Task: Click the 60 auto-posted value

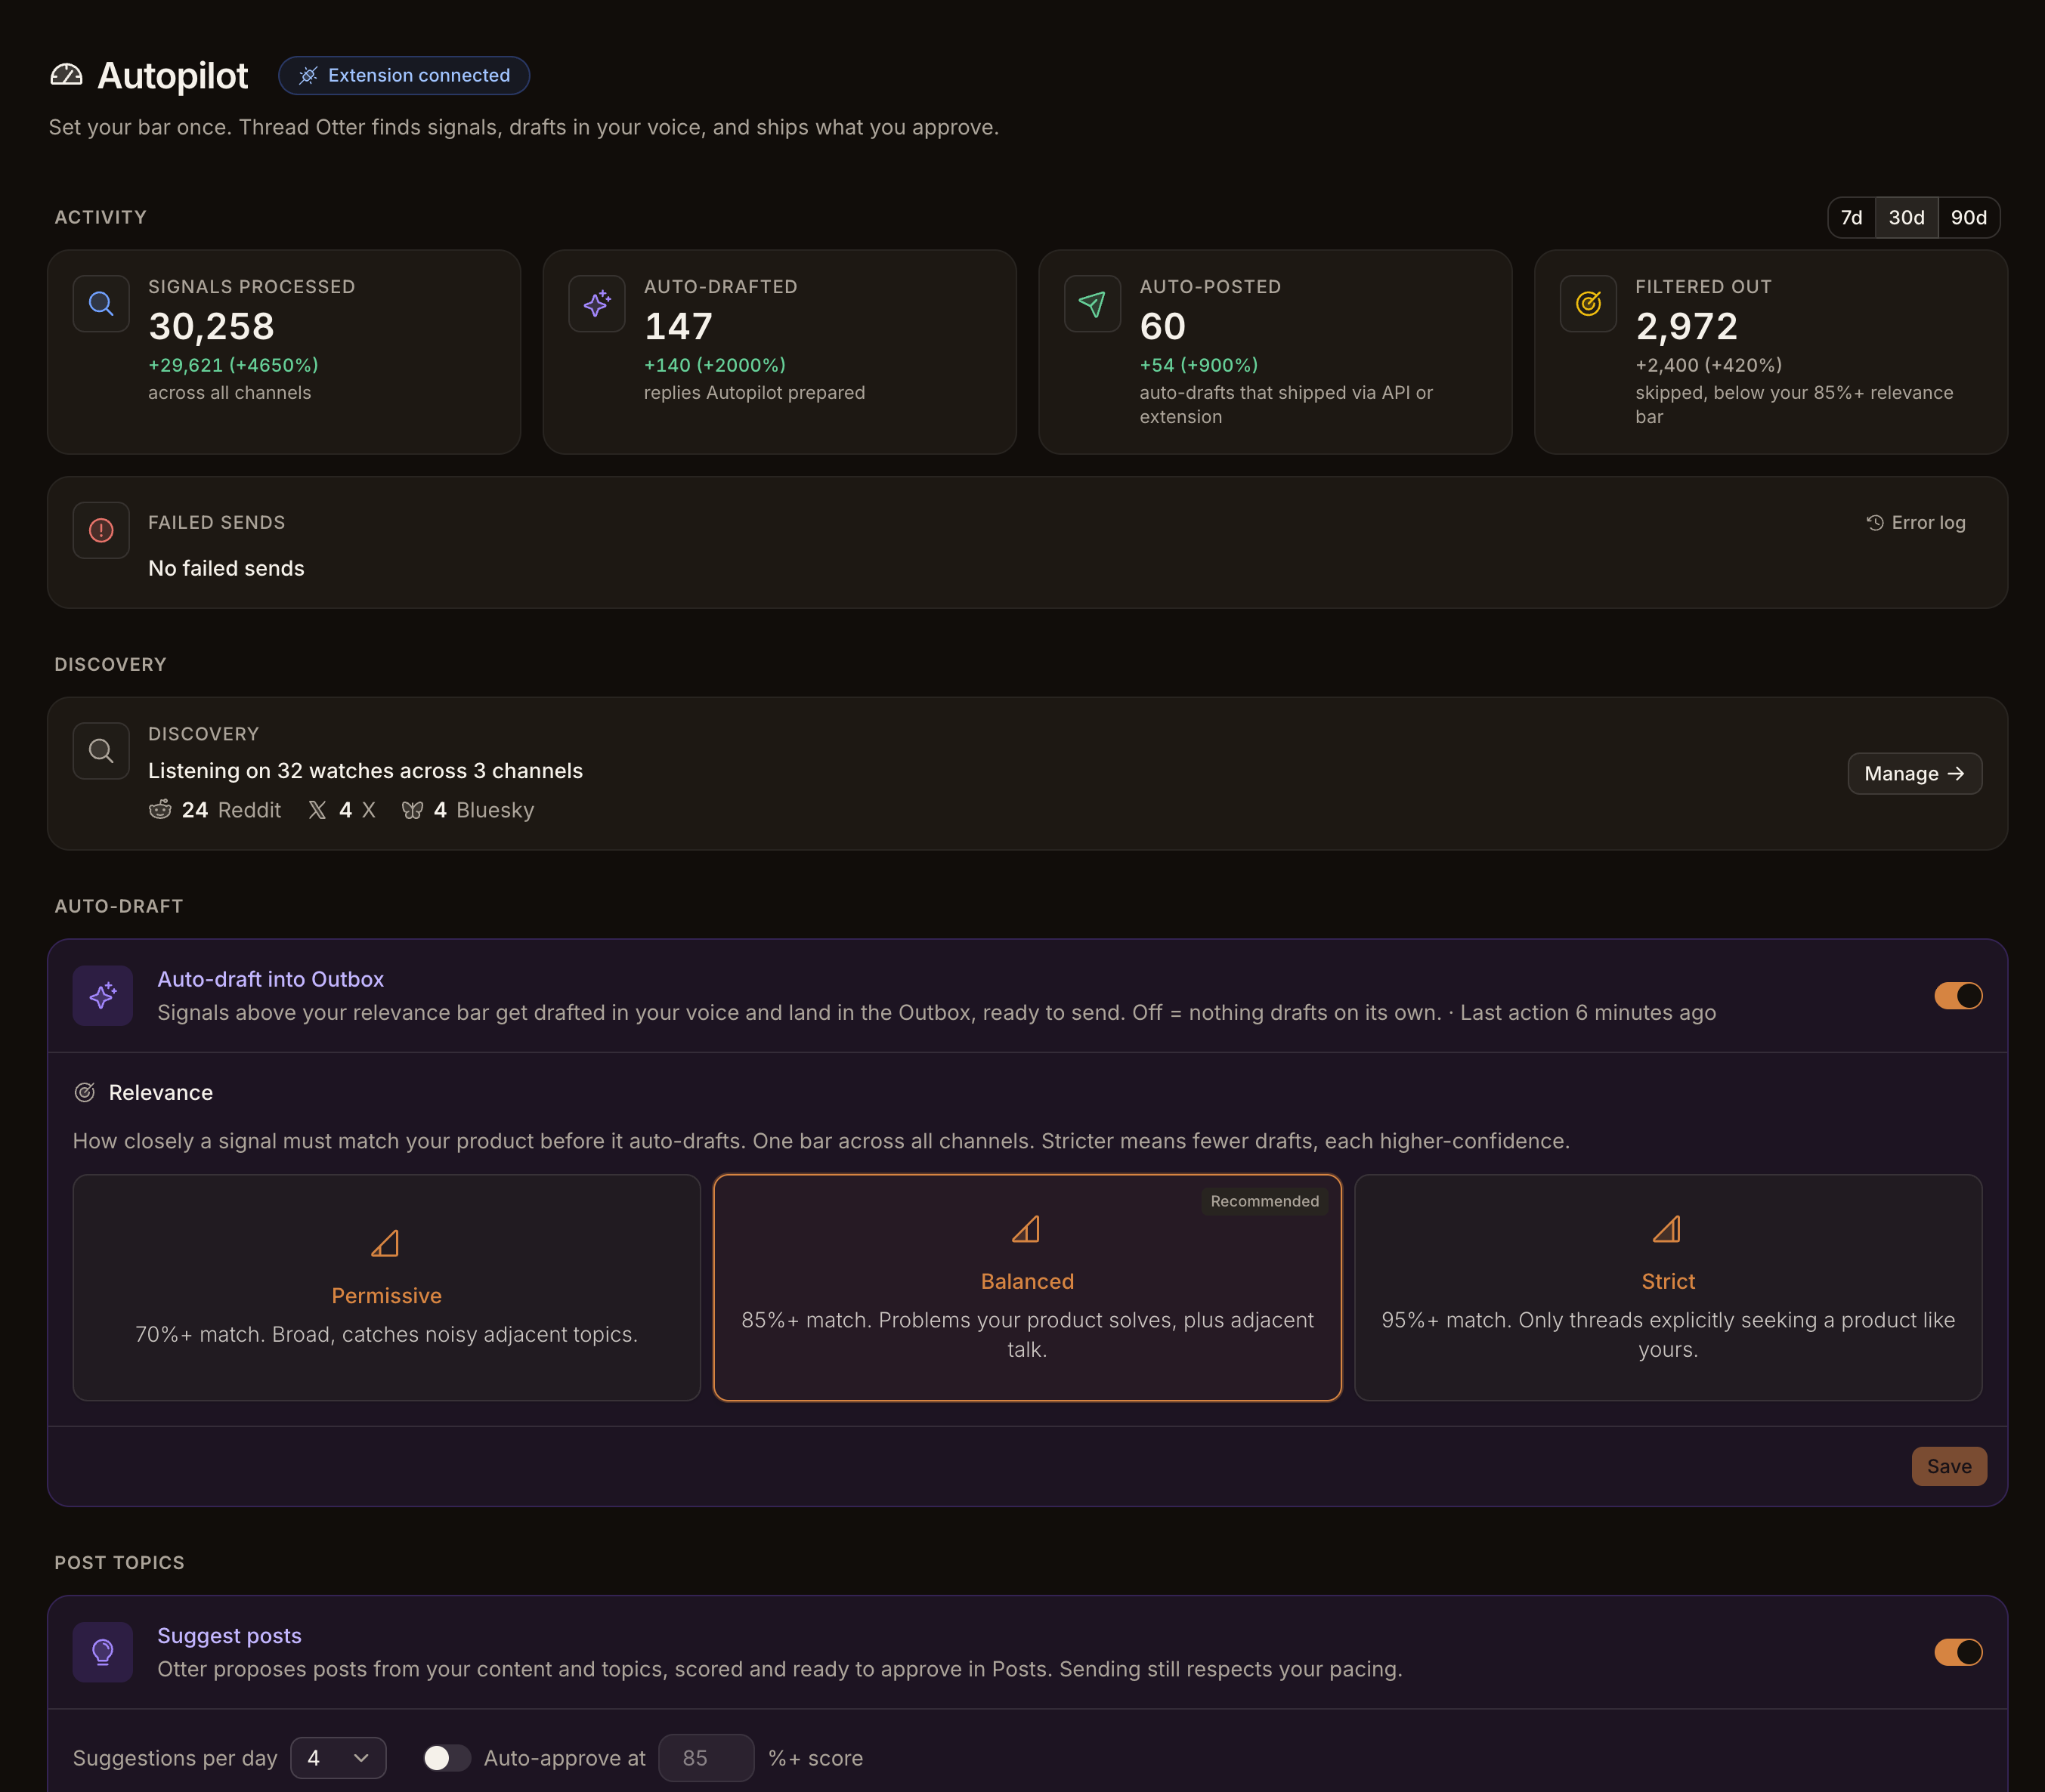Action: tap(1162, 326)
